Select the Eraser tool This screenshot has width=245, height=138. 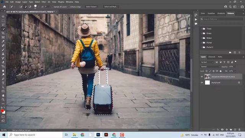coord(3,62)
